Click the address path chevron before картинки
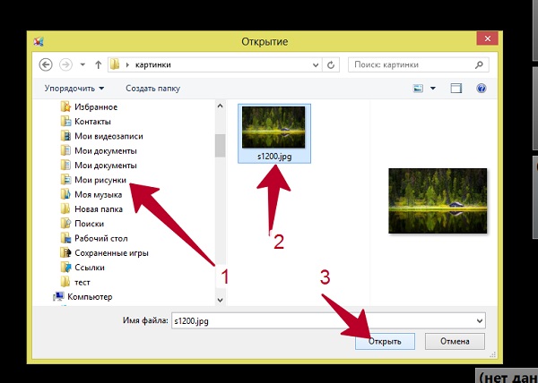This screenshot has width=538, height=383. click(x=127, y=64)
